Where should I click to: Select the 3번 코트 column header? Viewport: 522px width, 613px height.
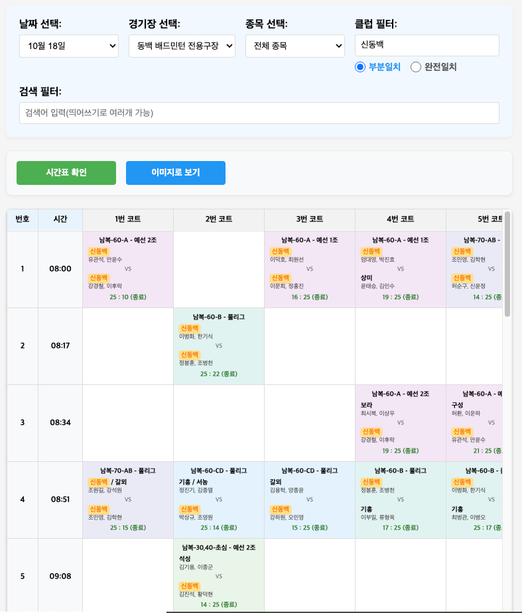click(309, 219)
